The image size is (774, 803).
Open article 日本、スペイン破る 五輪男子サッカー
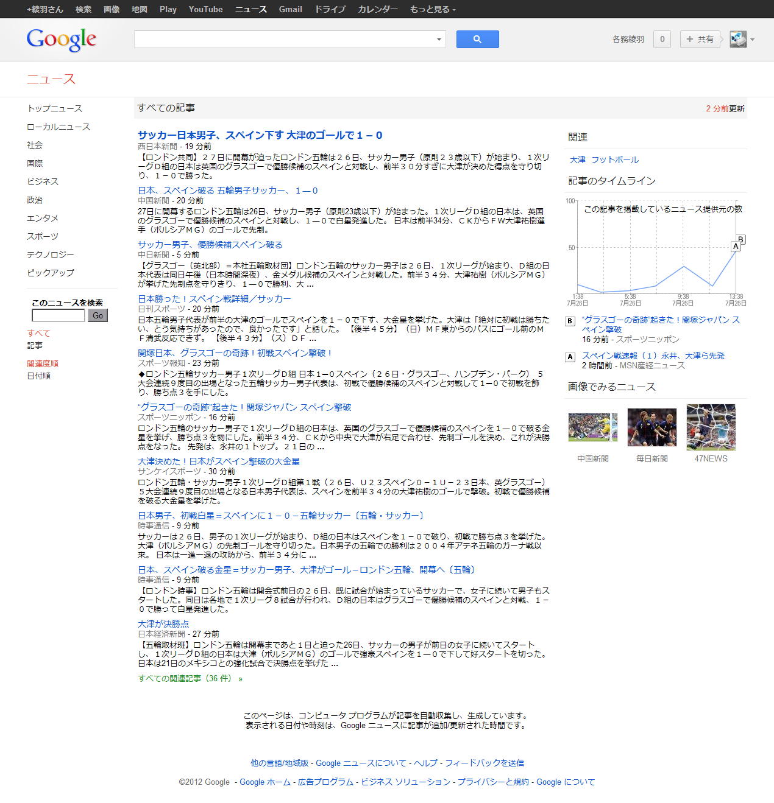[228, 191]
